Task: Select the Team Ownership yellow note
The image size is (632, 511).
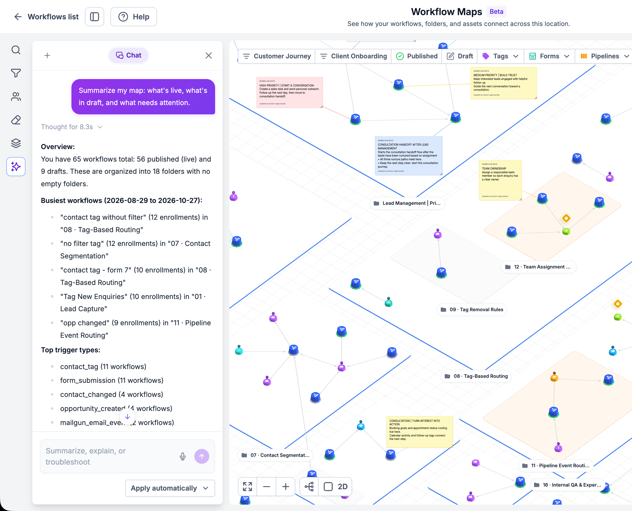Action: (x=500, y=180)
